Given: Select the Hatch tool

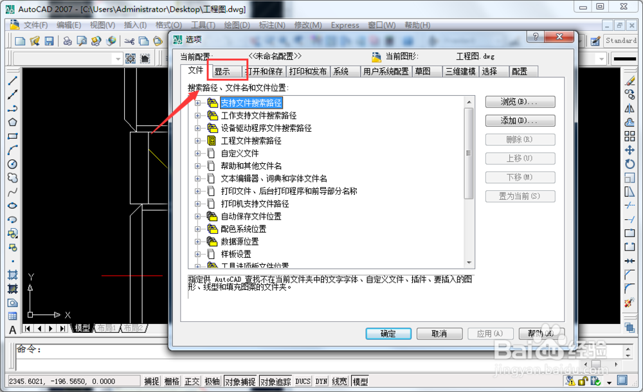Looking at the screenshot, I should coord(13,275).
